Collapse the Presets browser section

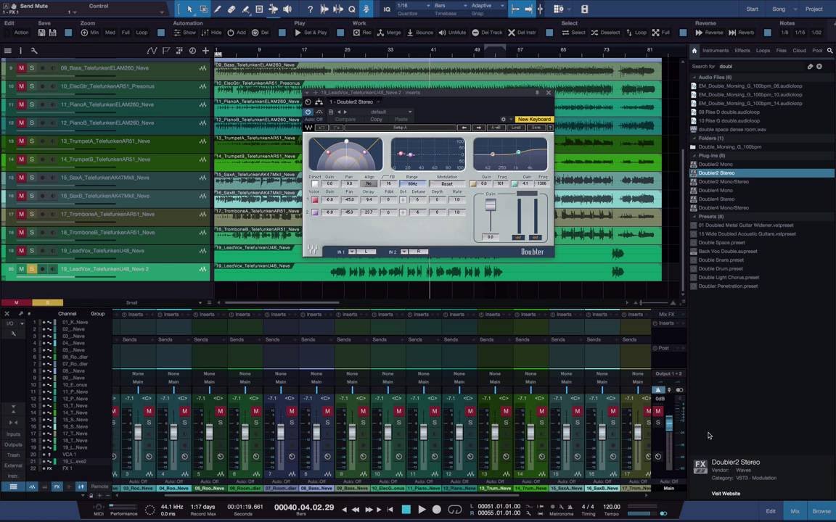(694, 216)
